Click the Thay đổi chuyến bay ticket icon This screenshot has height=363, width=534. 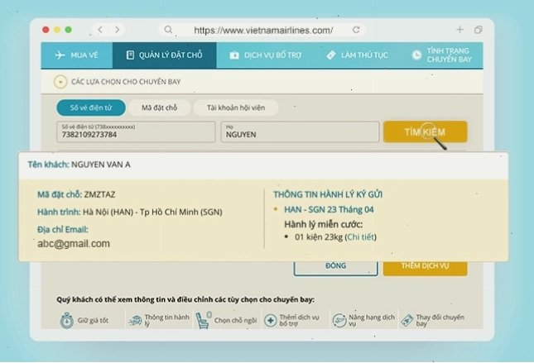point(407,321)
